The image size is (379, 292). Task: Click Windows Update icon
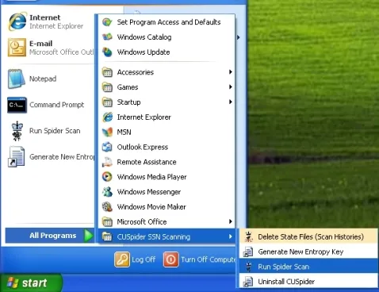click(107, 52)
